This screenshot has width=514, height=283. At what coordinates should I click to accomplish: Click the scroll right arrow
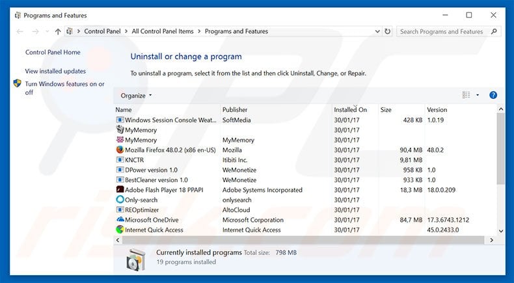491,240
